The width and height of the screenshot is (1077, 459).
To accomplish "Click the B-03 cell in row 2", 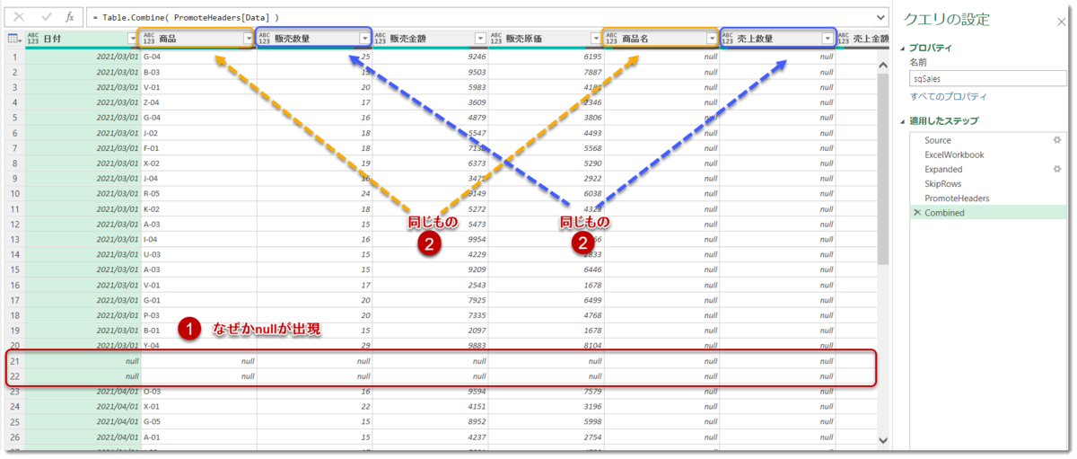I will (x=198, y=72).
